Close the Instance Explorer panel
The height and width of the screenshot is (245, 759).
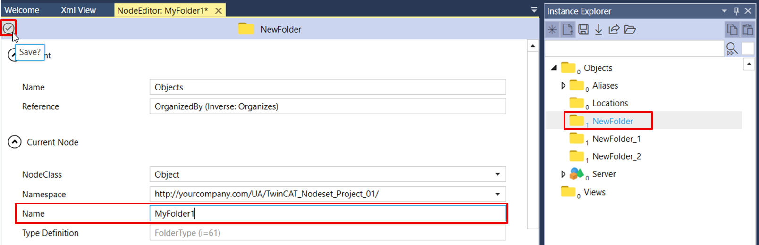(x=748, y=11)
